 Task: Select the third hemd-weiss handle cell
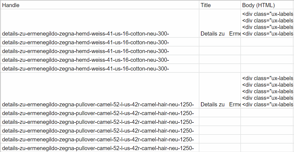coord(100,51)
